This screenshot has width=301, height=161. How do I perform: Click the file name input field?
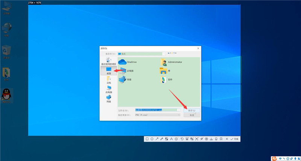coord(156,110)
